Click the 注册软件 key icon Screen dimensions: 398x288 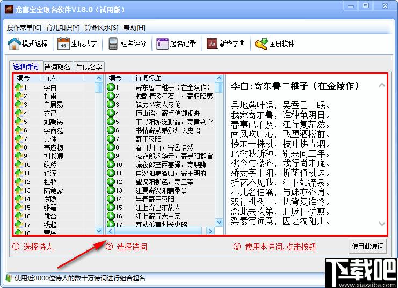tap(261, 43)
